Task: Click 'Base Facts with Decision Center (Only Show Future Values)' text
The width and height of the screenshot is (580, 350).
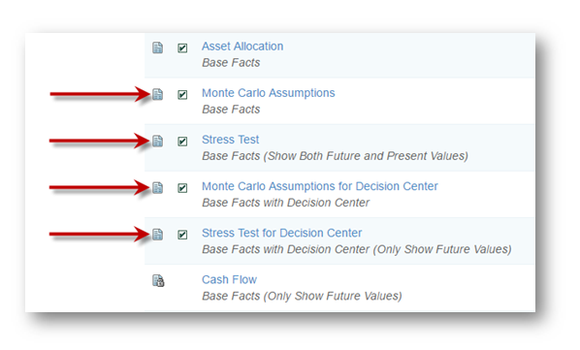Action: 357,249
